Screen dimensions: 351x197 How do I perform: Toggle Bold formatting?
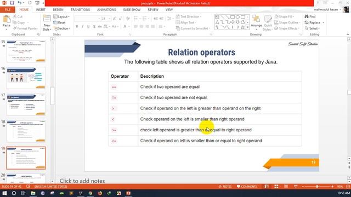[77, 27]
